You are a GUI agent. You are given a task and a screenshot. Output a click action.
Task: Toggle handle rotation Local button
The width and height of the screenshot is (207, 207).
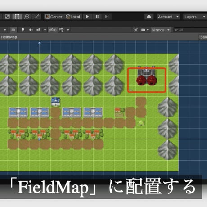point(73,17)
